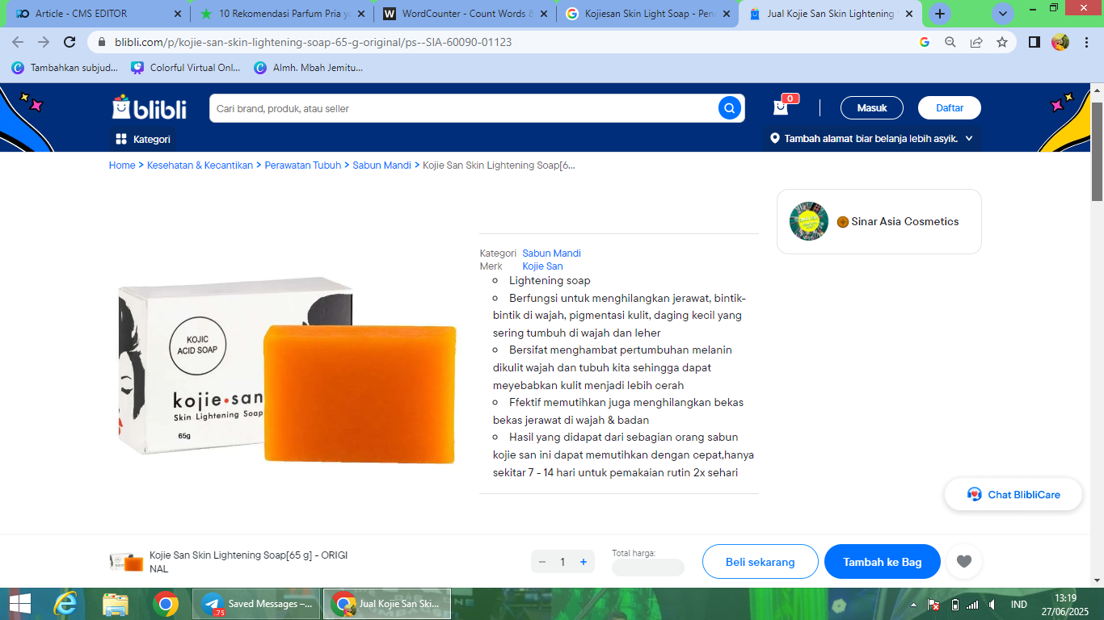This screenshot has height=620, width=1104.
Task: Increase quantity with plus button
Action: [x=584, y=562]
